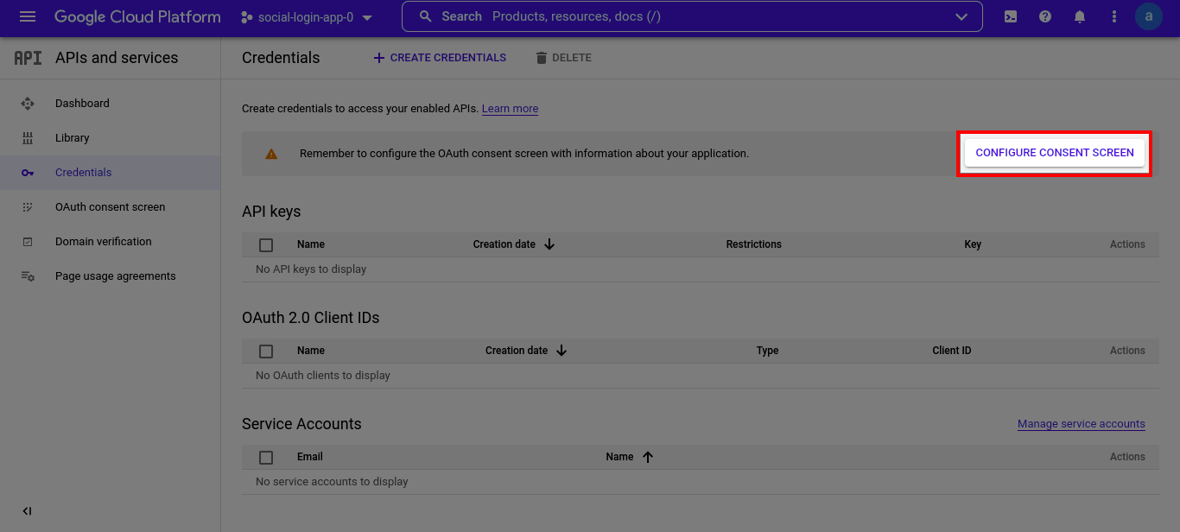Click the API logo icon in sidebar header
This screenshot has width=1180, height=532.
pos(28,58)
